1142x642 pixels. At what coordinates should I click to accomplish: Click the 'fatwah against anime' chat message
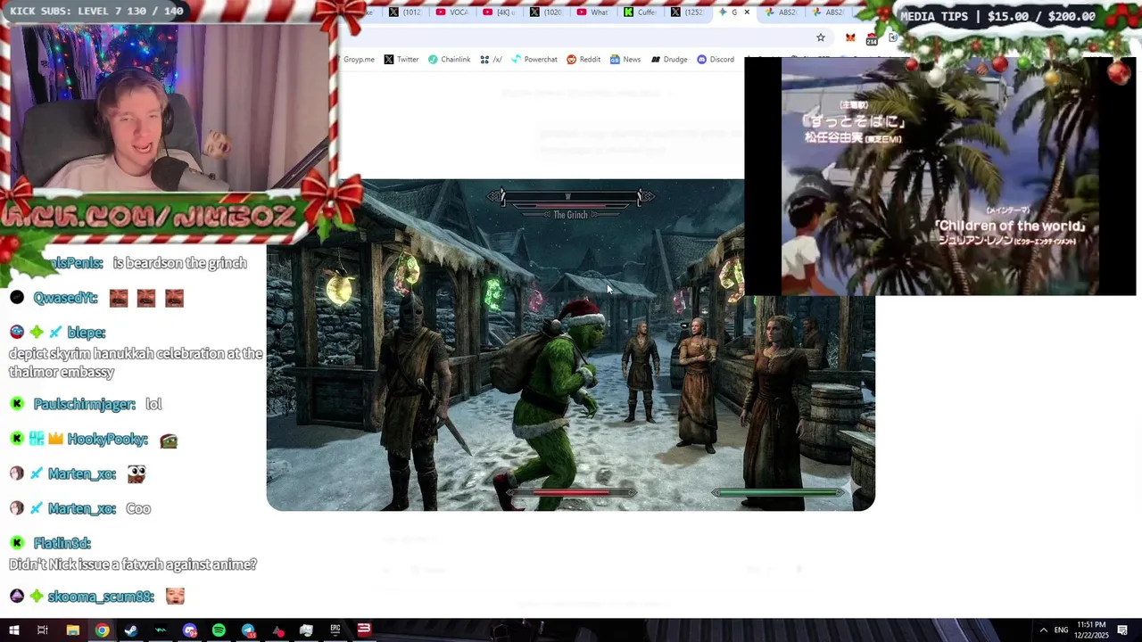133,564
